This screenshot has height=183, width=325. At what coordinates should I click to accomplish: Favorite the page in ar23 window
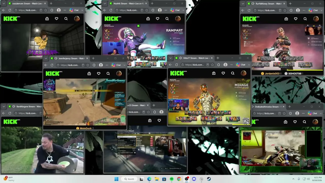click(x=149, y=112)
